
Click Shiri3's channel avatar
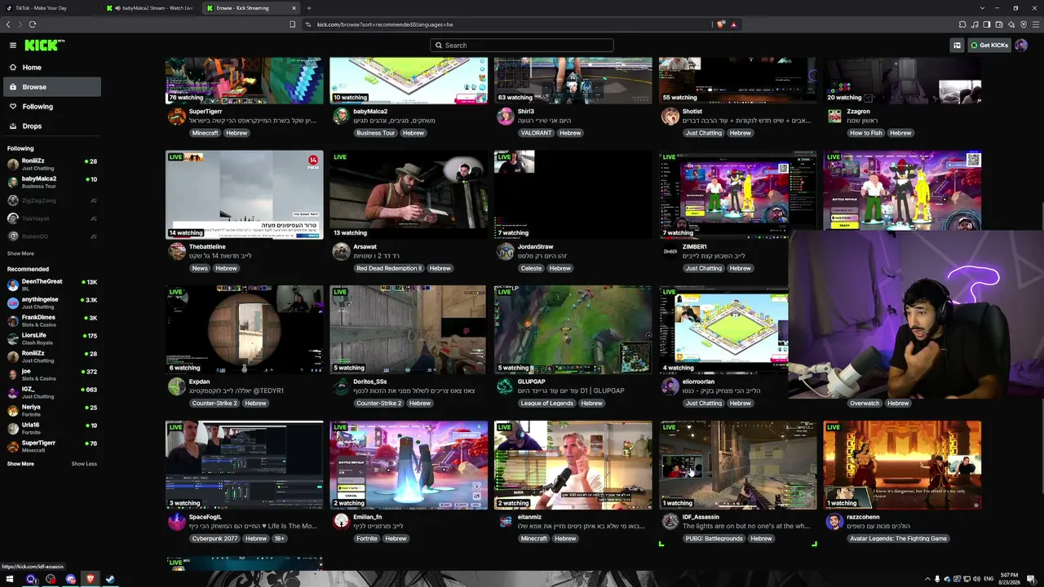click(505, 116)
